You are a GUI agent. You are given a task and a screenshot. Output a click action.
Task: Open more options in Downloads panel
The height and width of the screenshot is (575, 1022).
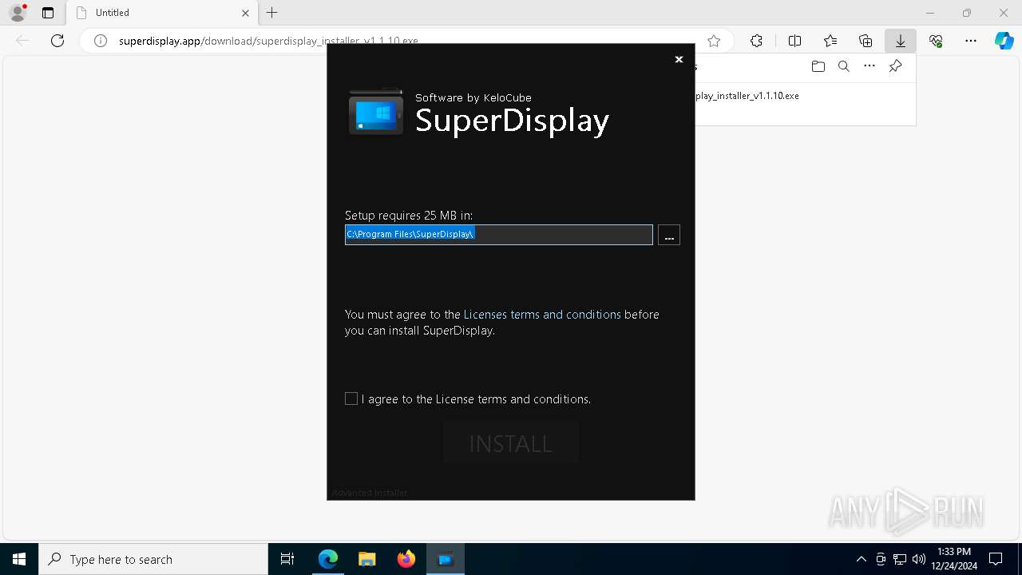click(869, 66)
